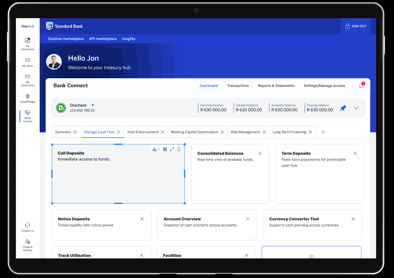The image size is (394, 278).
Task: Click the SmartNudge lightbulb icon
Action: tap(27, 96)
